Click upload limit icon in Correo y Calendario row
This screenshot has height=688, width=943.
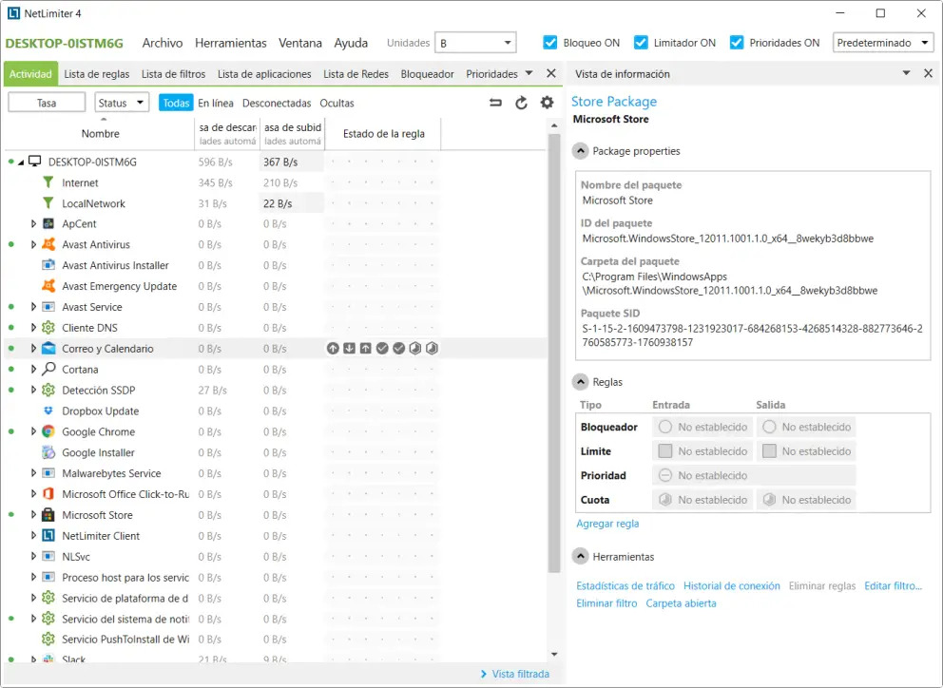point(366,348)
